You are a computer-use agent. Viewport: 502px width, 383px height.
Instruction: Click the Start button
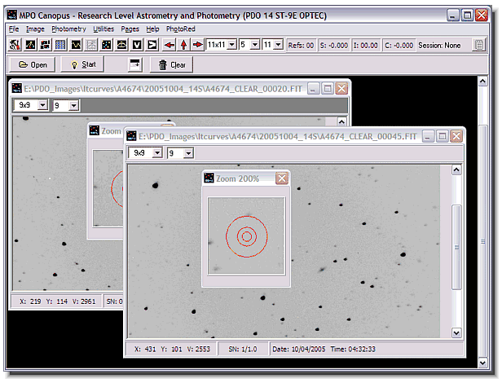click(82, 64)
